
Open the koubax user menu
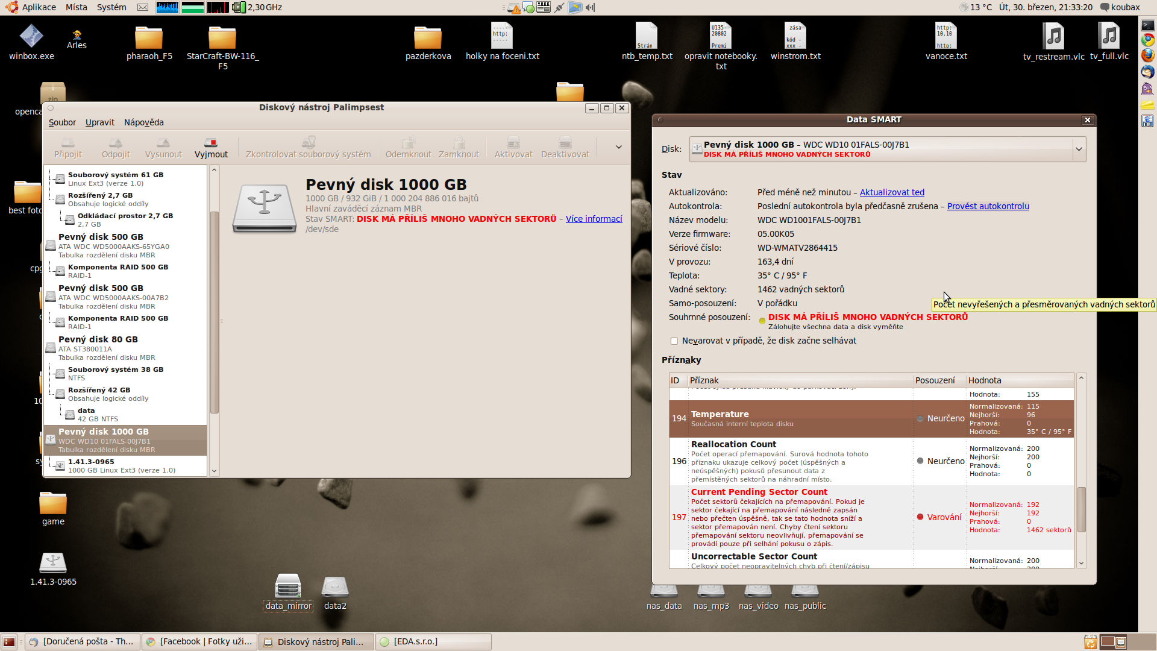(1120, 7)
